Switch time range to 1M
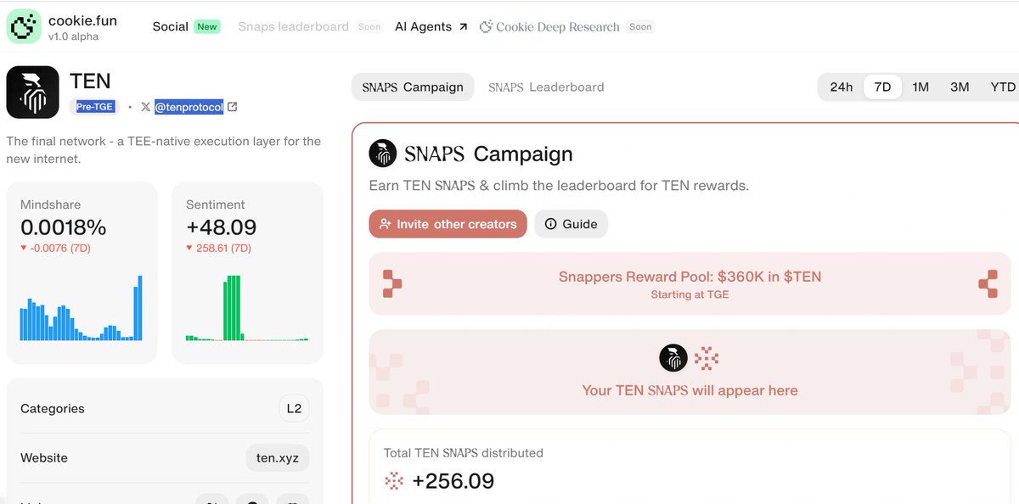The width and height of the screenshot is (1019, 504). (920, 87)
